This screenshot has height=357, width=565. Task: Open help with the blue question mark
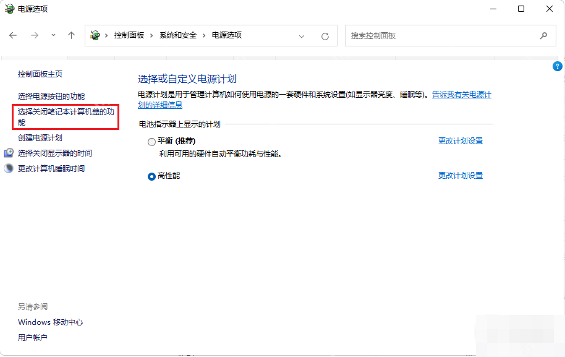[x=557, y=66]
